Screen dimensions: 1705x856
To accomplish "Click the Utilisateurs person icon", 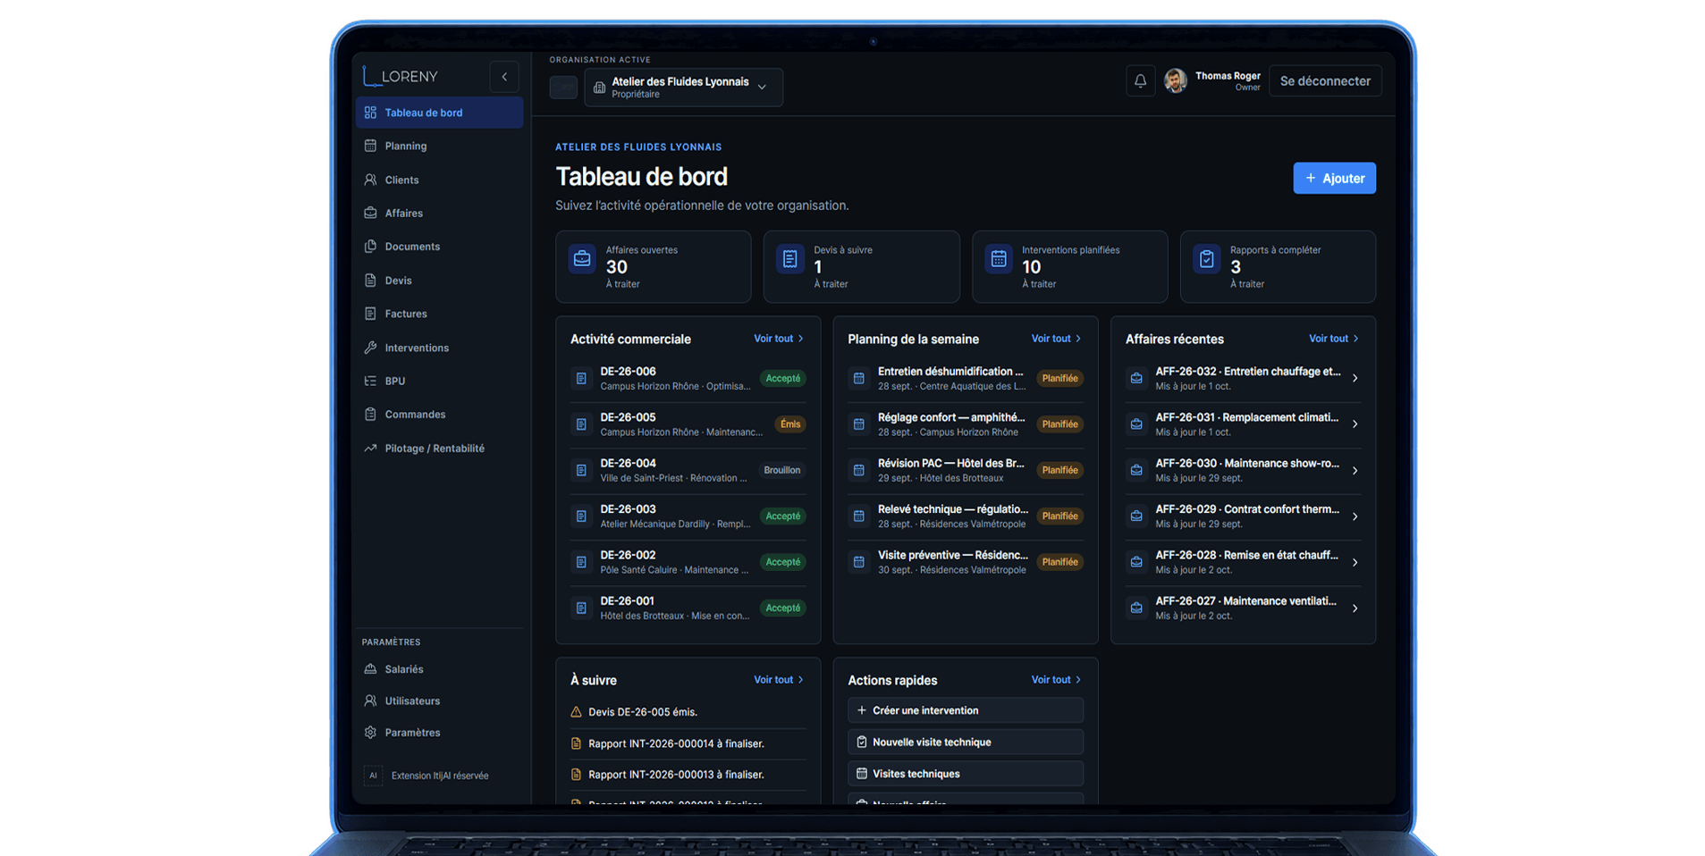I will tap(370, 701).
